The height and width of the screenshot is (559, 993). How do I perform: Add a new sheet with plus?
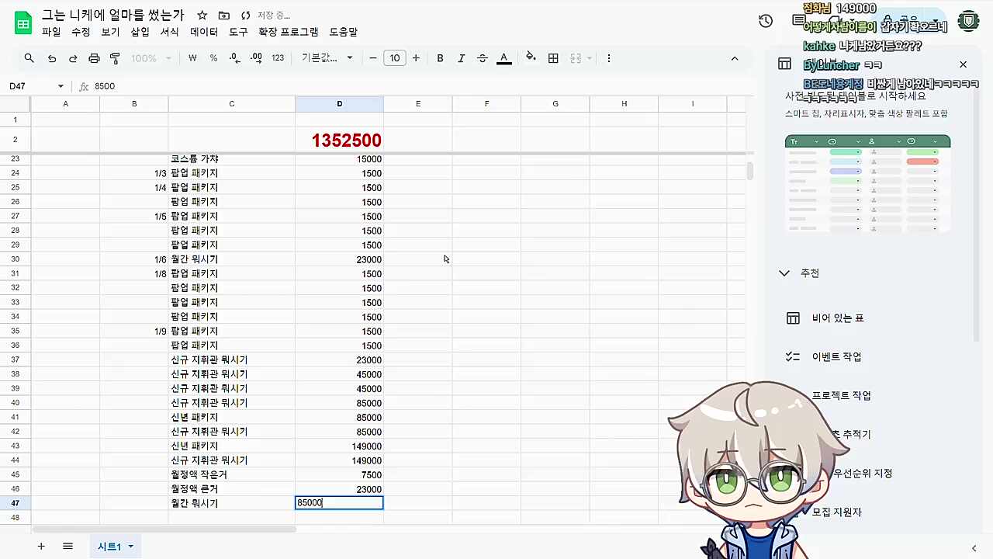click(x=41, y=547)
